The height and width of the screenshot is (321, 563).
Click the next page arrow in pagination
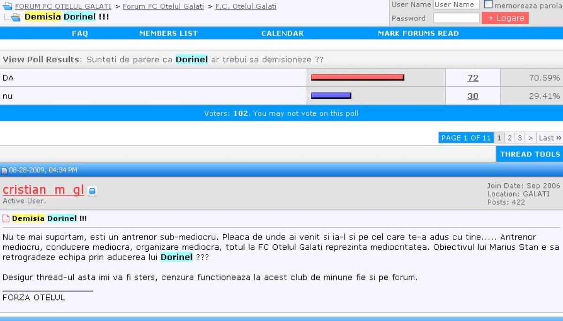[x=530, y=138]
